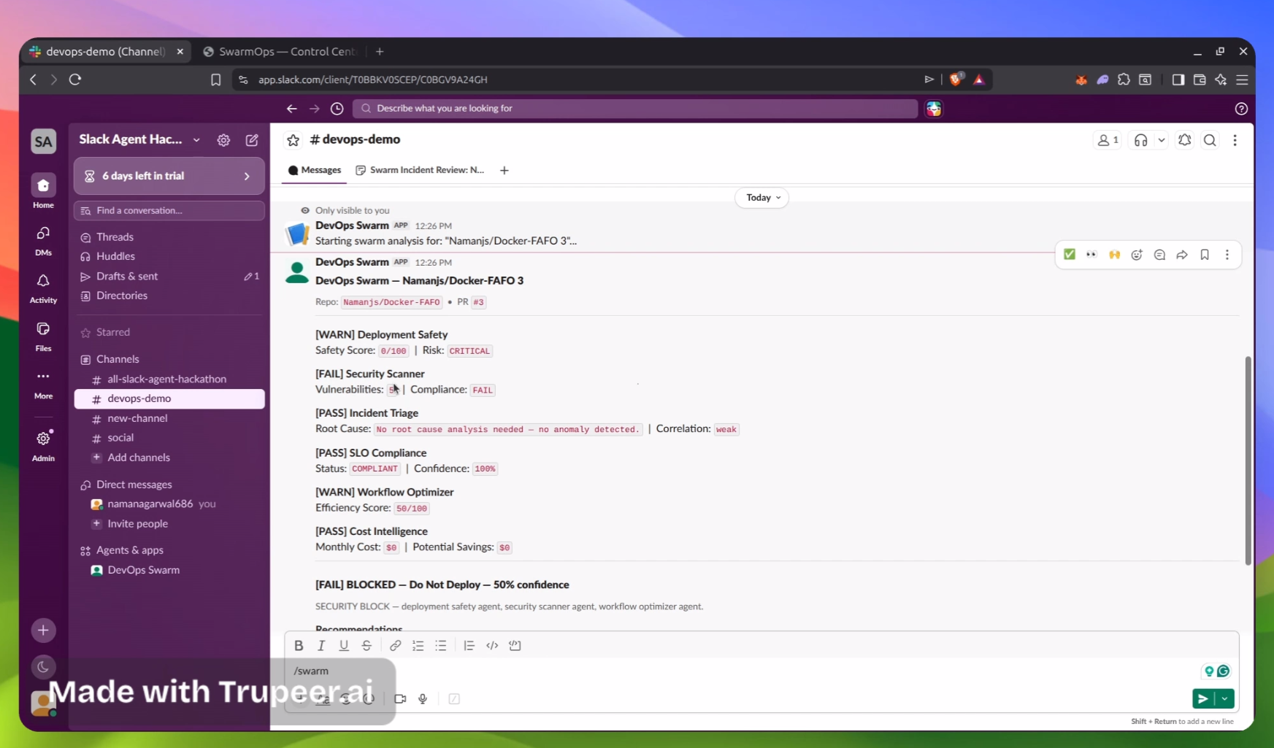
Task: Open add reaction emoji picker
Action: click(1137, 255)
